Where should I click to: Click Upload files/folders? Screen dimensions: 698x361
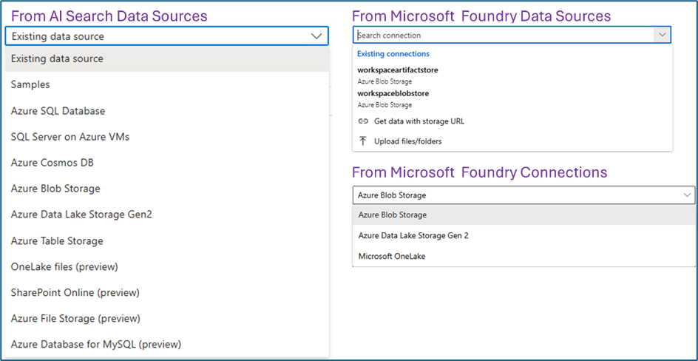[512, 141]
